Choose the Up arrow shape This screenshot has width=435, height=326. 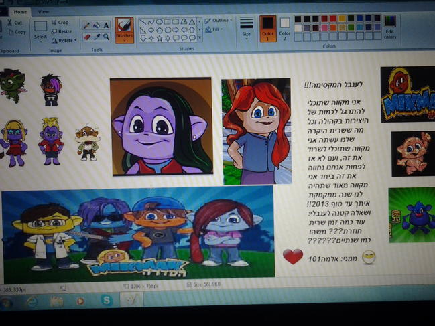point(192,29)
